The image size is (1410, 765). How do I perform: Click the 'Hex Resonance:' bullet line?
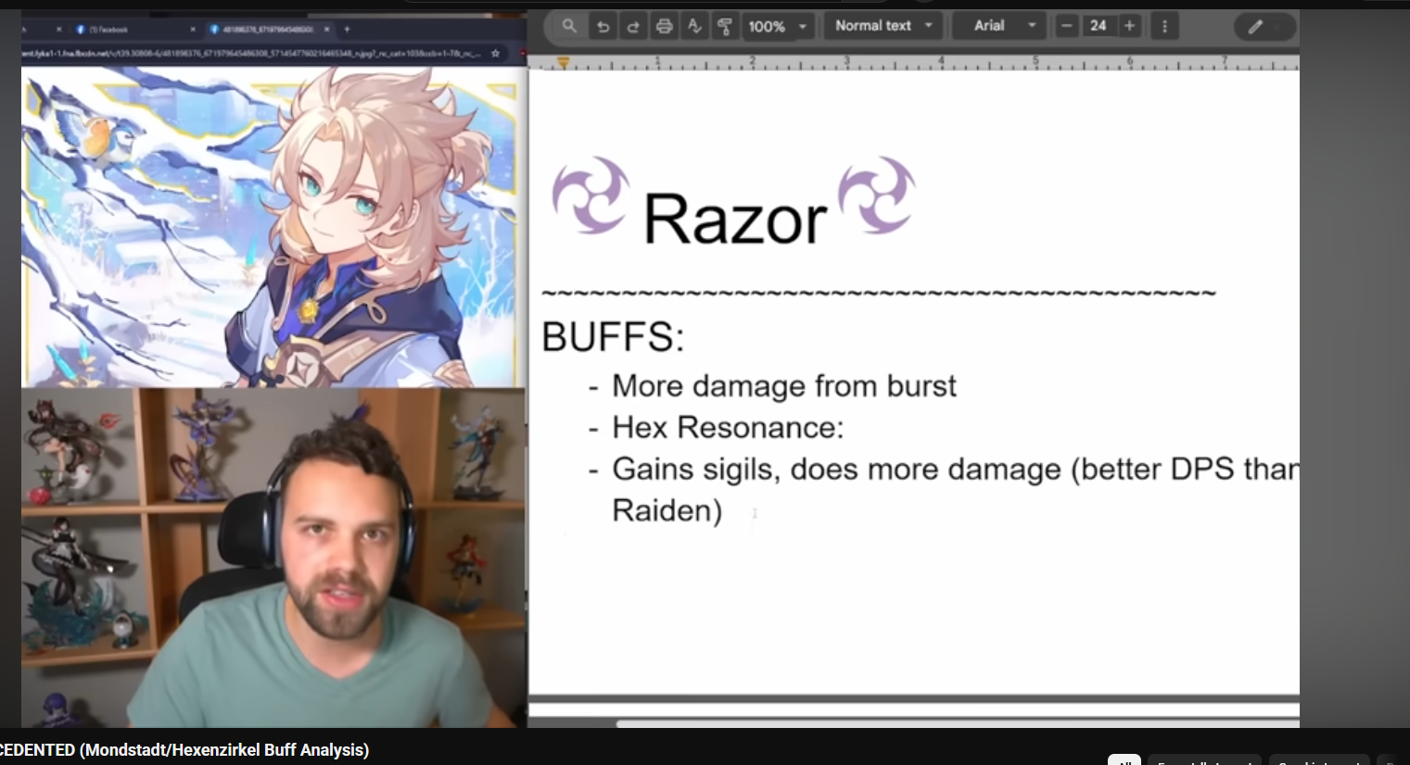coord(728,428)
